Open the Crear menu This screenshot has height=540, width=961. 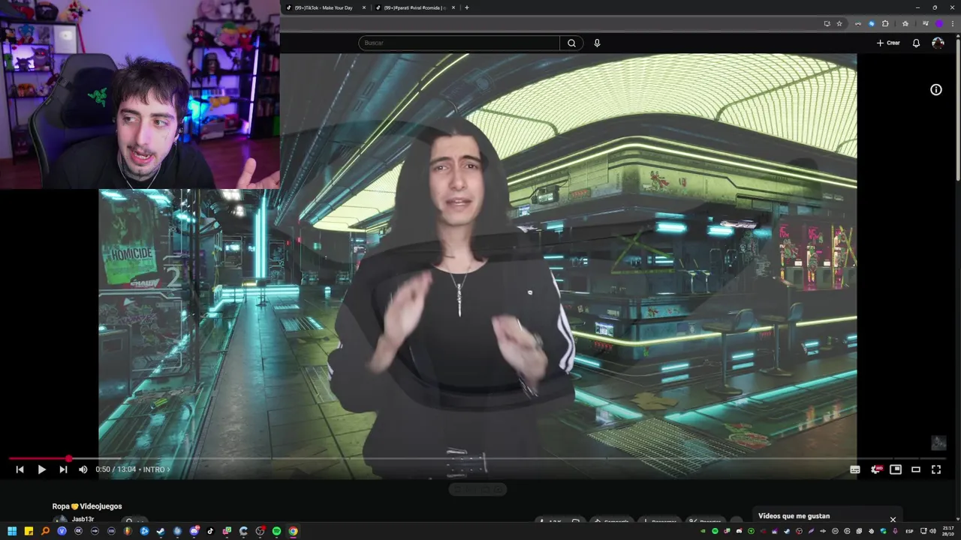pos(888,43)
